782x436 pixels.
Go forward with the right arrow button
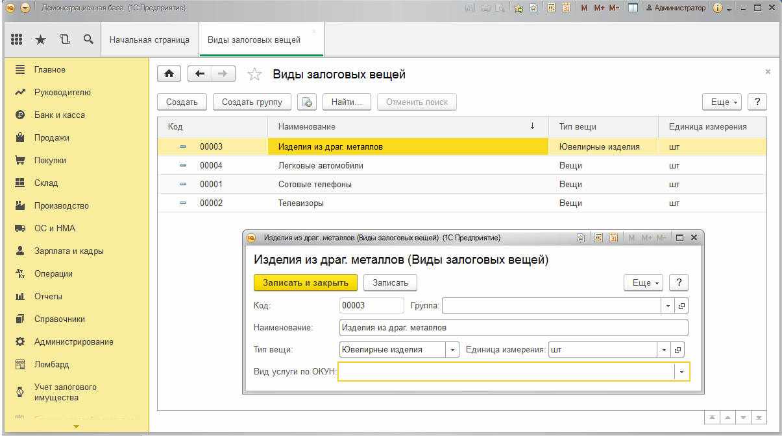(x=223, y=74)
